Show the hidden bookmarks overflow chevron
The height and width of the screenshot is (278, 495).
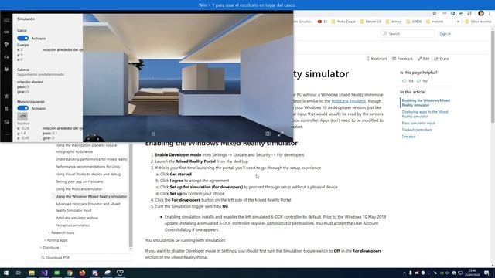(458, 22)
